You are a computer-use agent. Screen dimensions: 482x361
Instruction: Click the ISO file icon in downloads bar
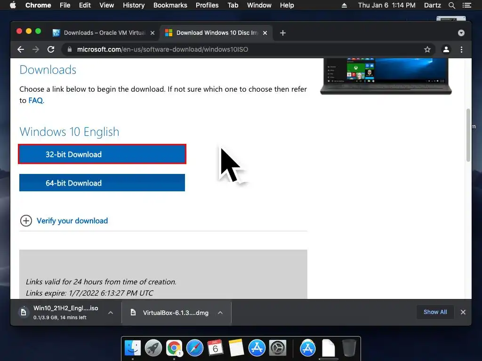[x=24, y=312]
